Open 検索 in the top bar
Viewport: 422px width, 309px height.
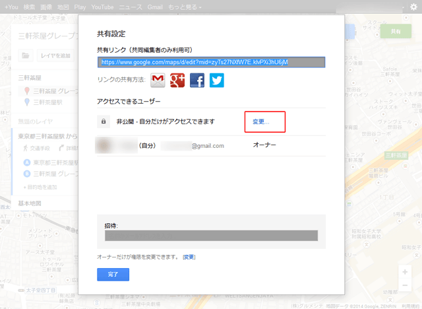(x=29, y=7)
